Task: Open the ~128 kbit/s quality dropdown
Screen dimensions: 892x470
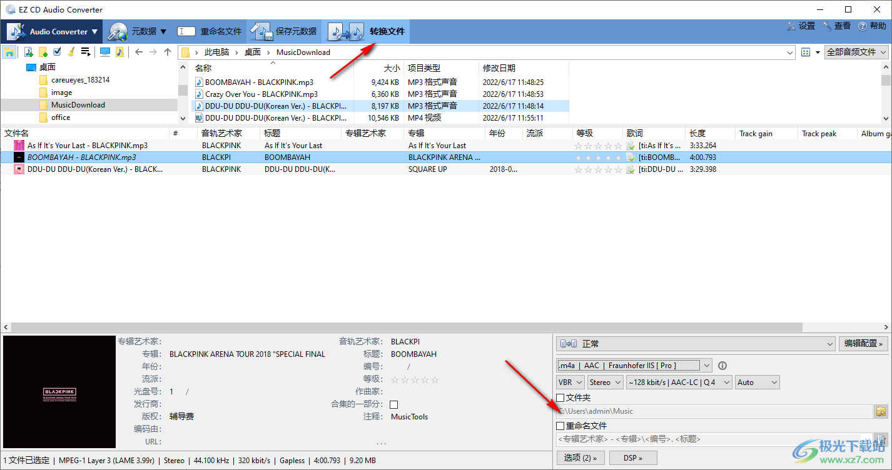Action: tap(680, 382)
